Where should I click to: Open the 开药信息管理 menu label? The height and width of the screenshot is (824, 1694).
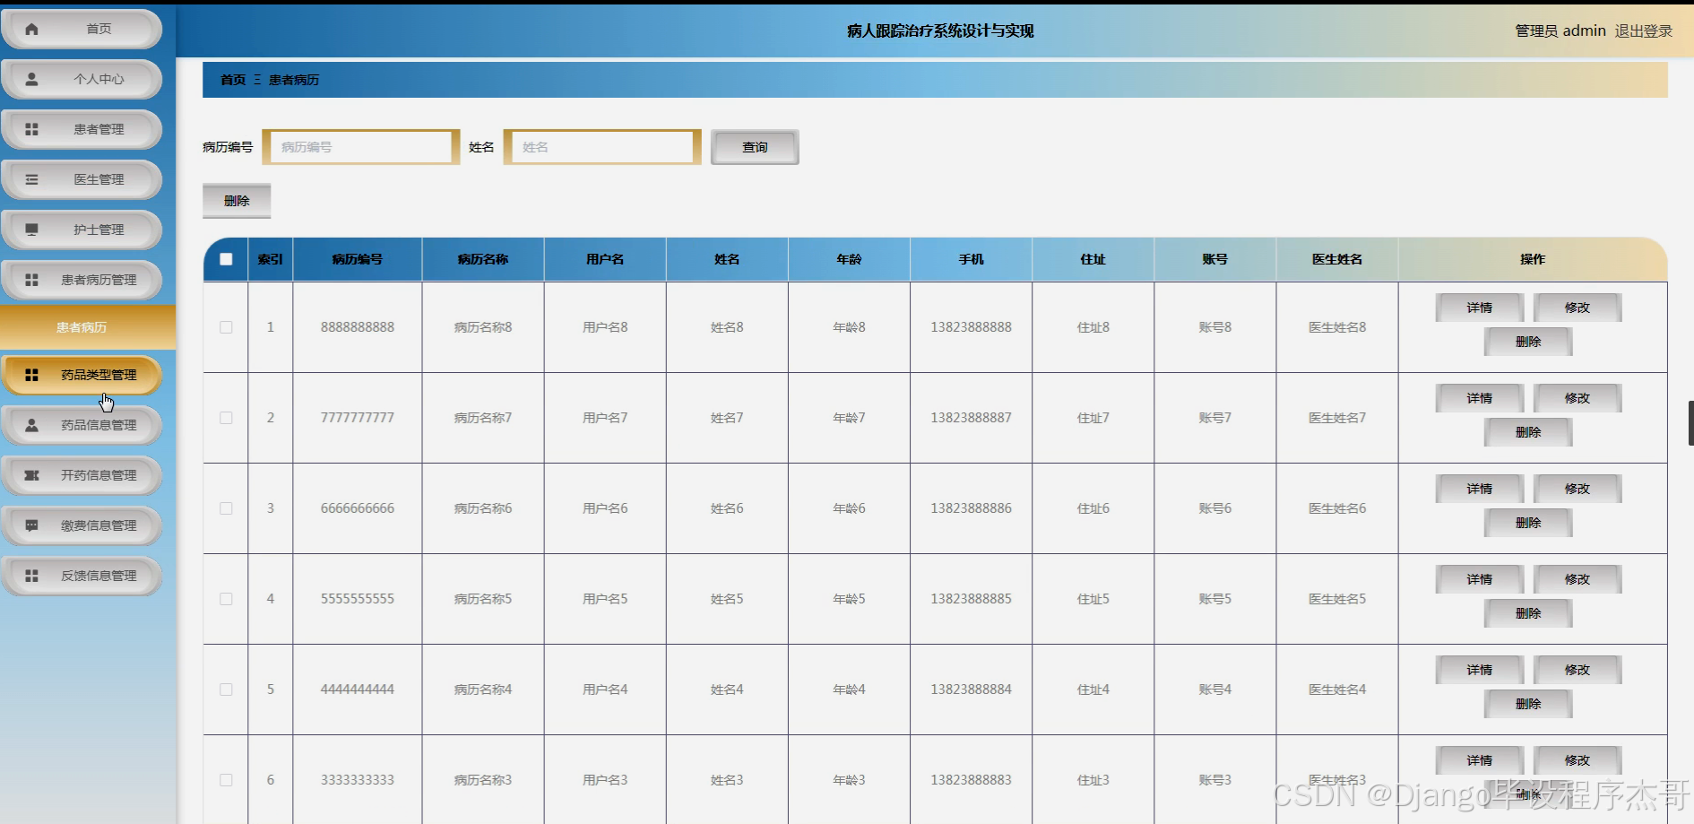(99, 475)
